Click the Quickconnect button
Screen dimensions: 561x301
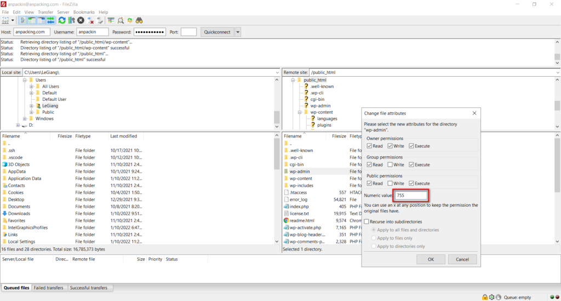(x=217, y=32)
